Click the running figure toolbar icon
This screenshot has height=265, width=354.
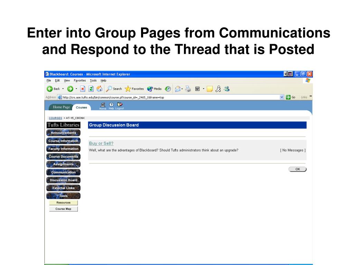tap(218, 89)
